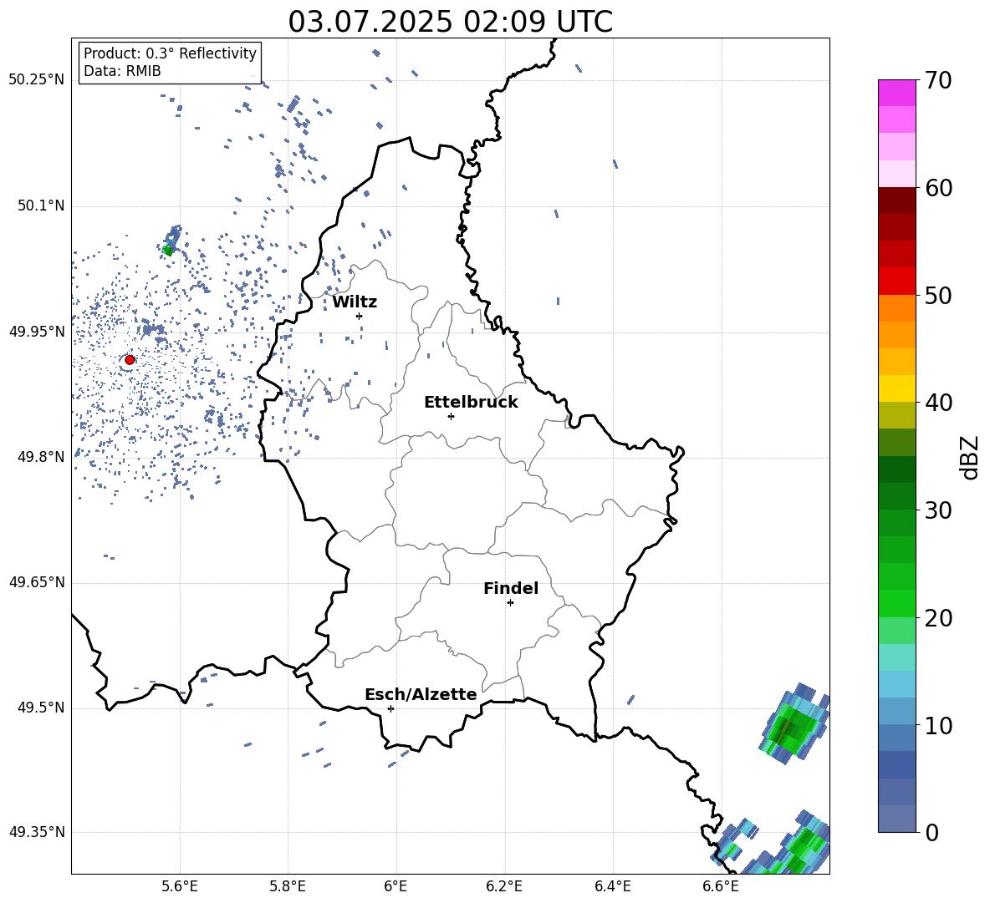The width and height of the screenshot is (990, 903).
Task: Click the 49.65°N latitude label
Action: [36, 582]
